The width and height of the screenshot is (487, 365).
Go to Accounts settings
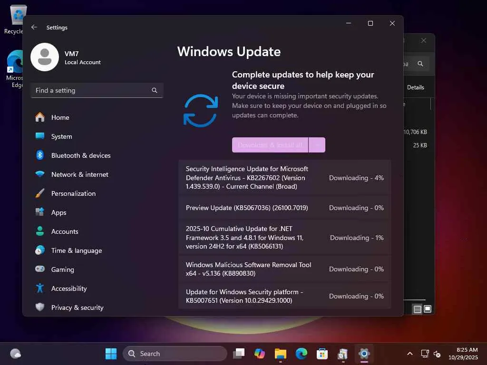97,231
